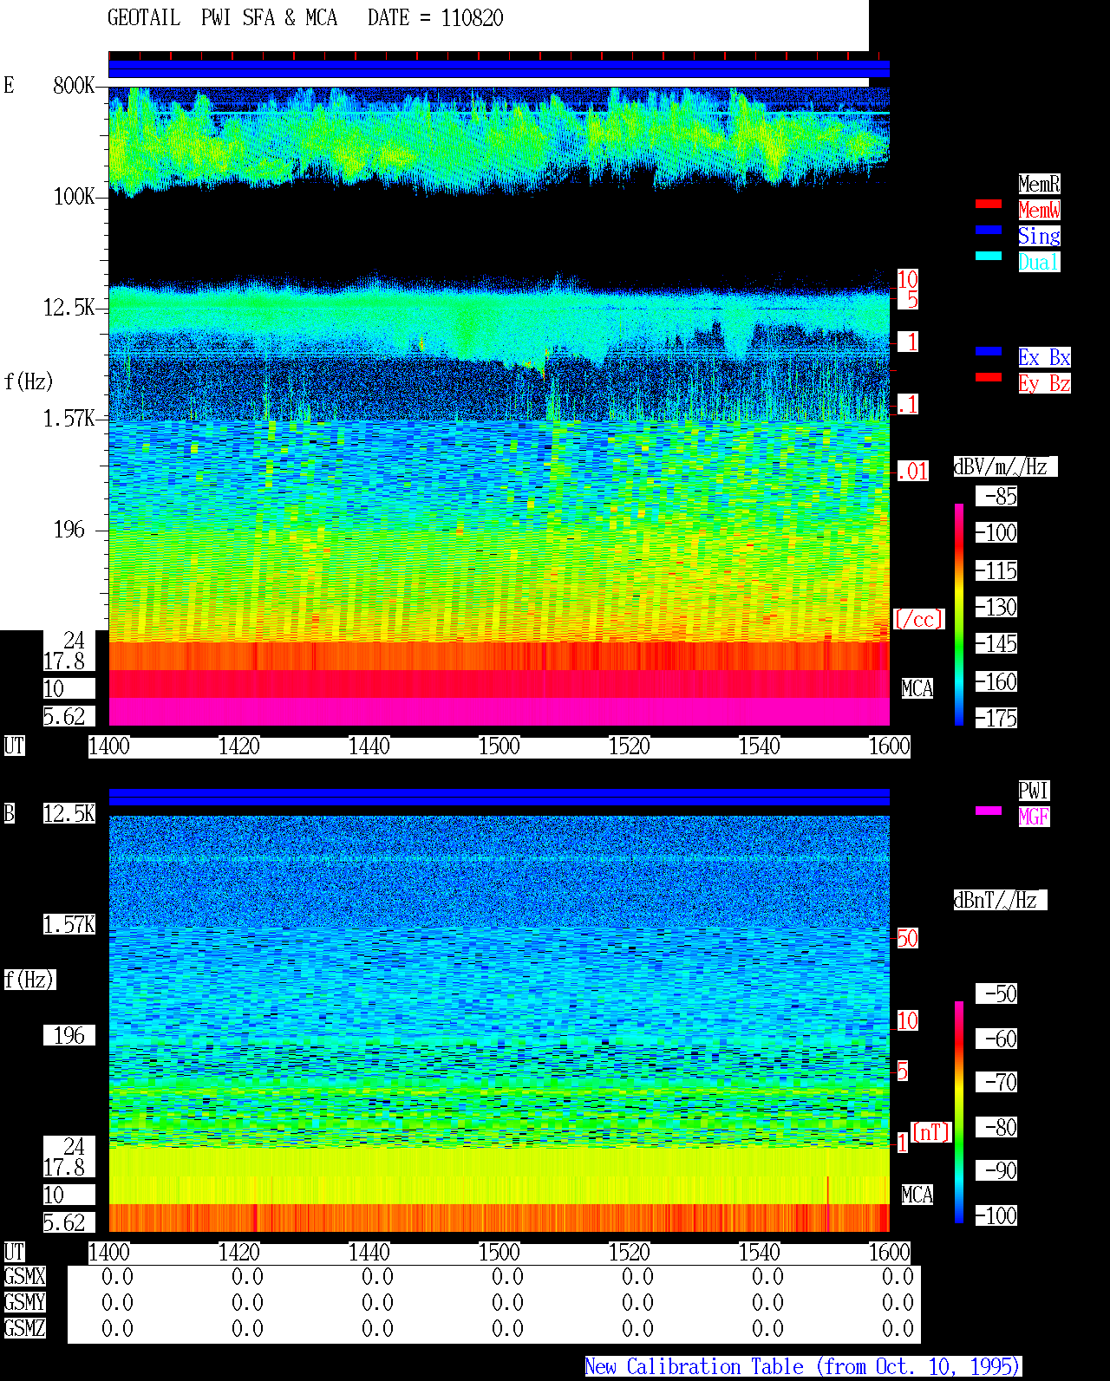Click the GEOTAIL PWI SFA & MCA title
Image resolution: width=1110 pixels, height=1381 pixels.
222,18
